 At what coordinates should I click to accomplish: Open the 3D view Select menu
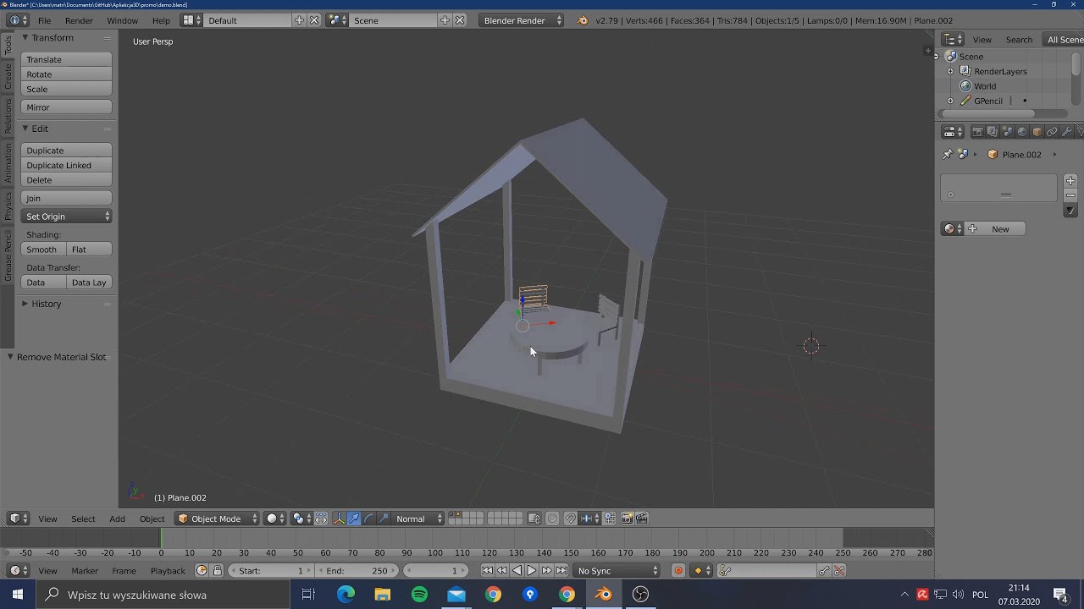click(x=83, y=518)
